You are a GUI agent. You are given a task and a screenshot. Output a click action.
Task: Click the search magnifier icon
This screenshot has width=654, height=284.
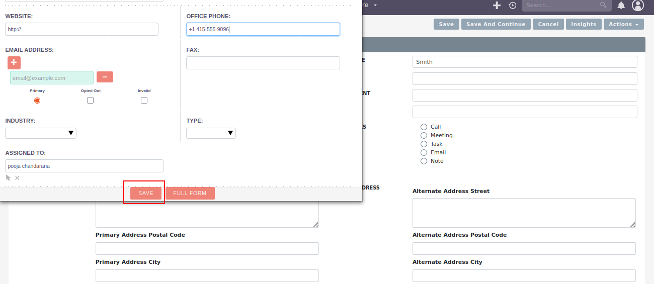point(603,5)
